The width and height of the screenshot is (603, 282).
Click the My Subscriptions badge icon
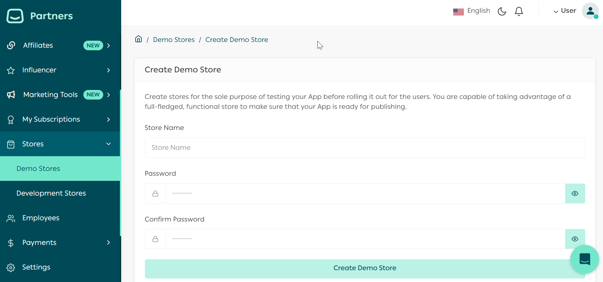(11, 120)
